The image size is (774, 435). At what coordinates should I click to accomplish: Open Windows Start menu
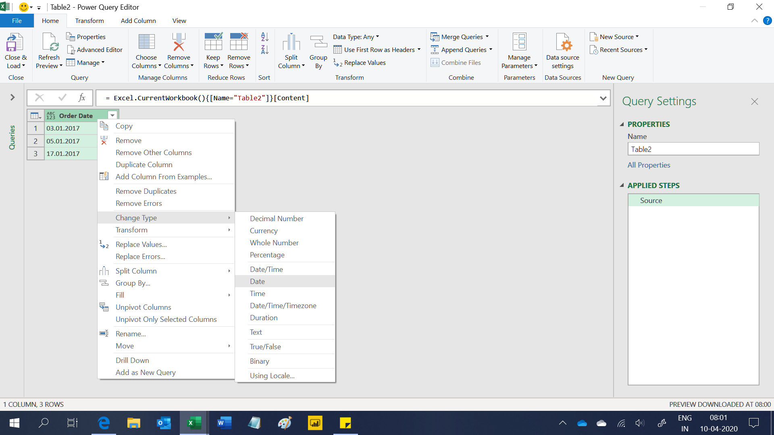click(x=15, y=423)
